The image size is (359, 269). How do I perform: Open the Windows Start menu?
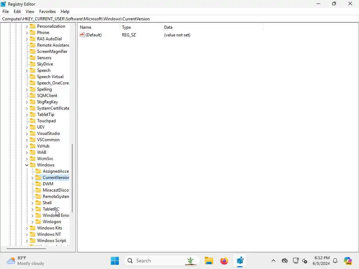pos(115,261)
